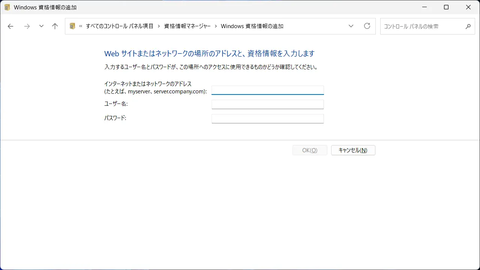Click the forward navigation arrow

pos(27,26)
